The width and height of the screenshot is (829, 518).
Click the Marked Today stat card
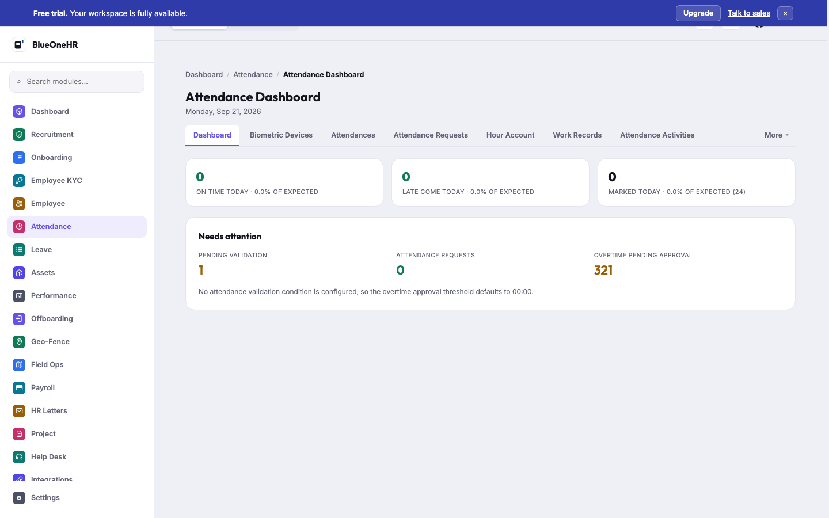[x=697, y=182]
